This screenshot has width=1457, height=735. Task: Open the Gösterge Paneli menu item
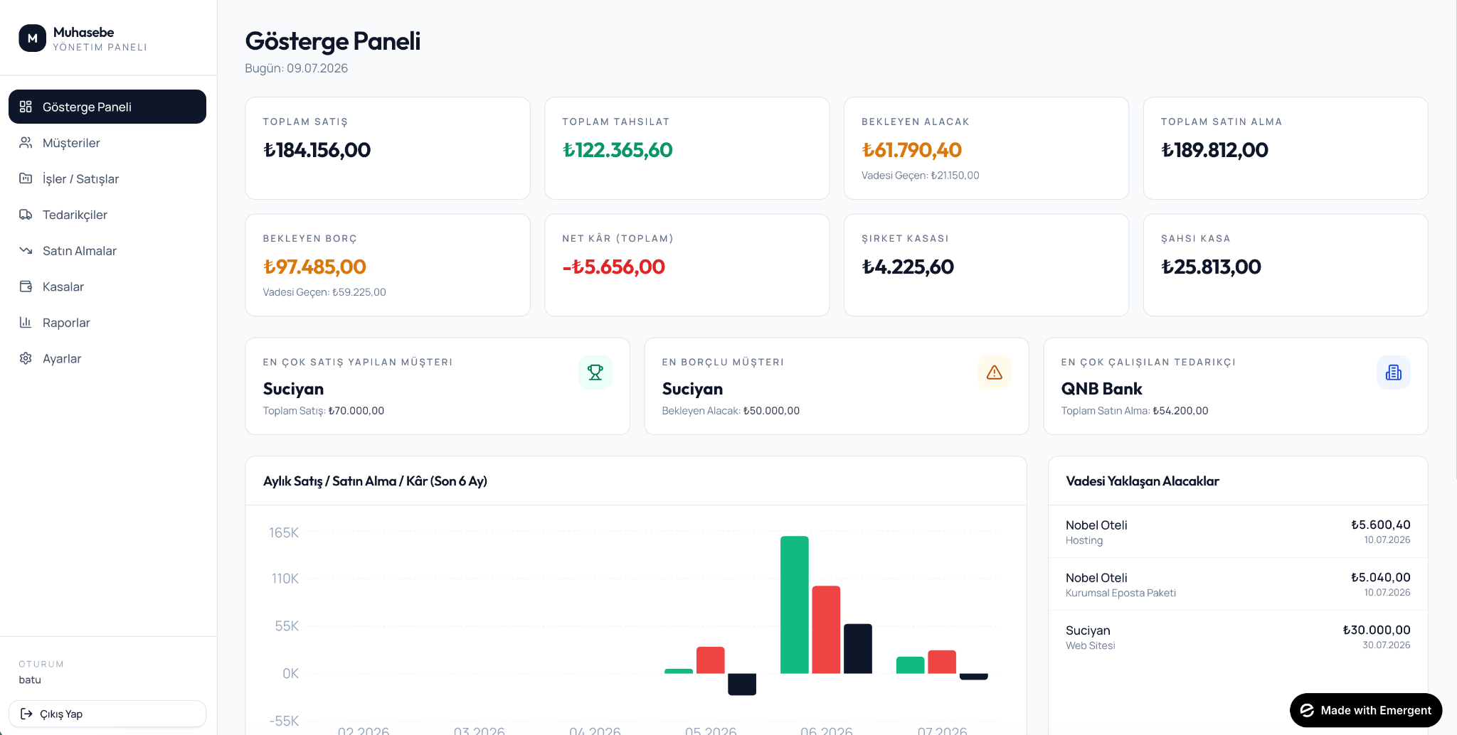coord(107,107)
